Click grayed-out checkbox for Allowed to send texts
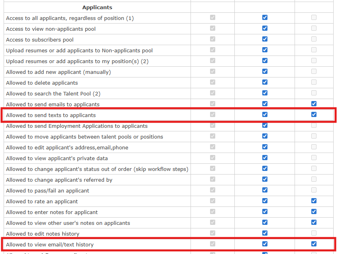Screen dimensions: 340x254 pos(213,115)
